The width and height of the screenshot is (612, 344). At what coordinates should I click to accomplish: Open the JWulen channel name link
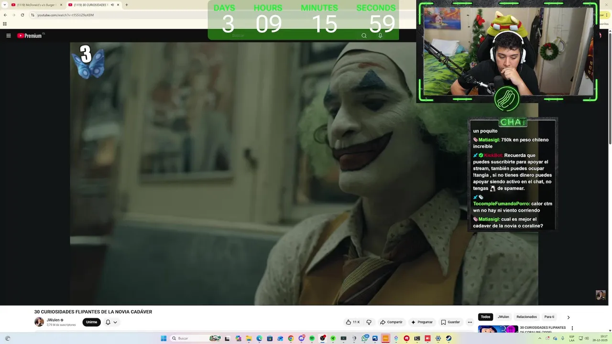(x=53, y=320)
